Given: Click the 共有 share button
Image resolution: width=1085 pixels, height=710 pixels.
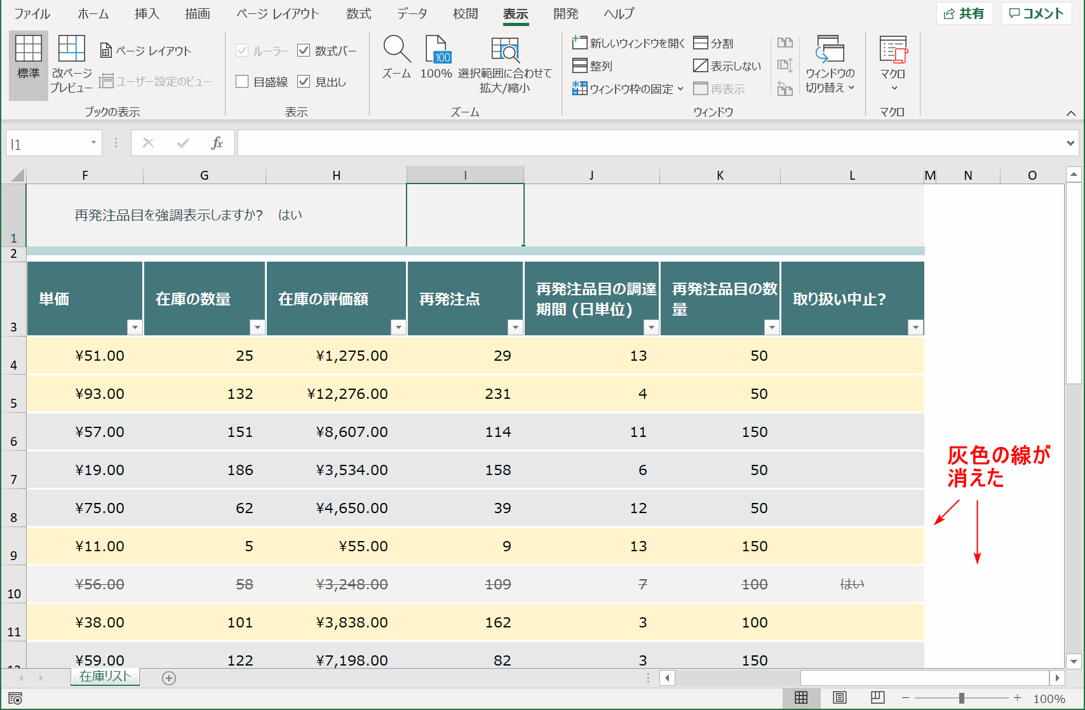Looking at the screenshot, I should 964,13.
